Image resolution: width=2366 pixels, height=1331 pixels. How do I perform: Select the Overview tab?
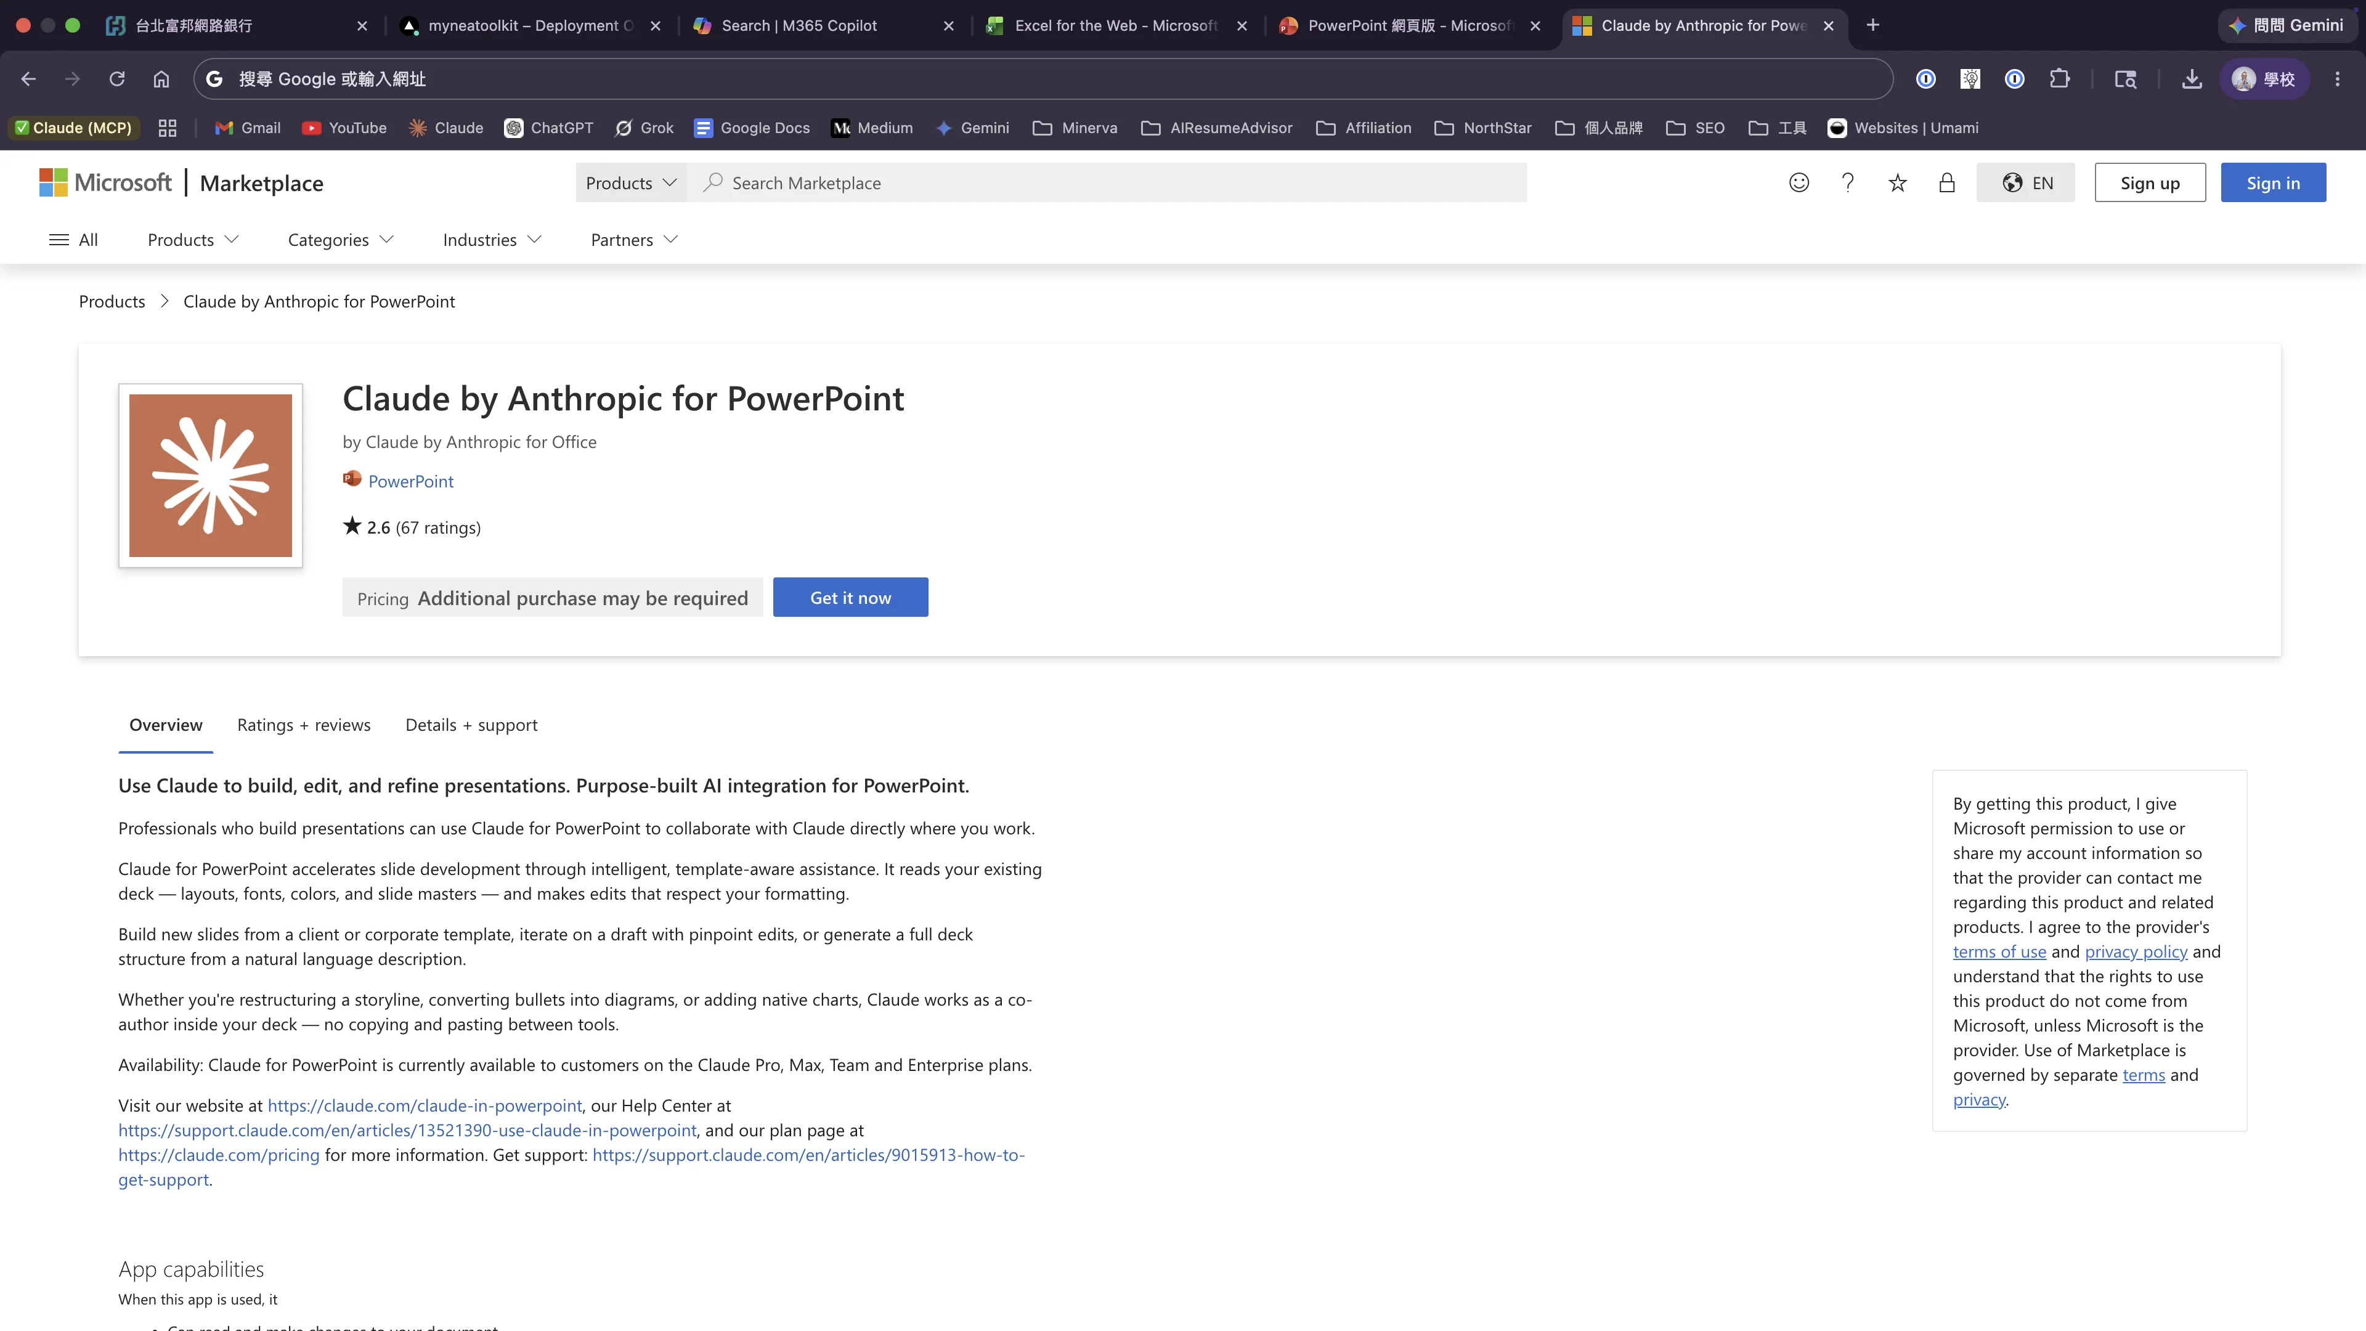click(165, 725)
